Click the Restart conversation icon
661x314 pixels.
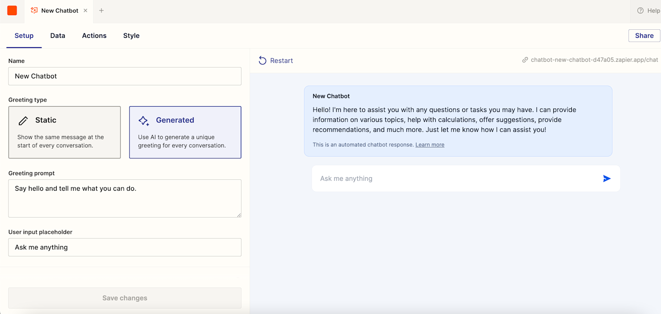pos(263,60)
